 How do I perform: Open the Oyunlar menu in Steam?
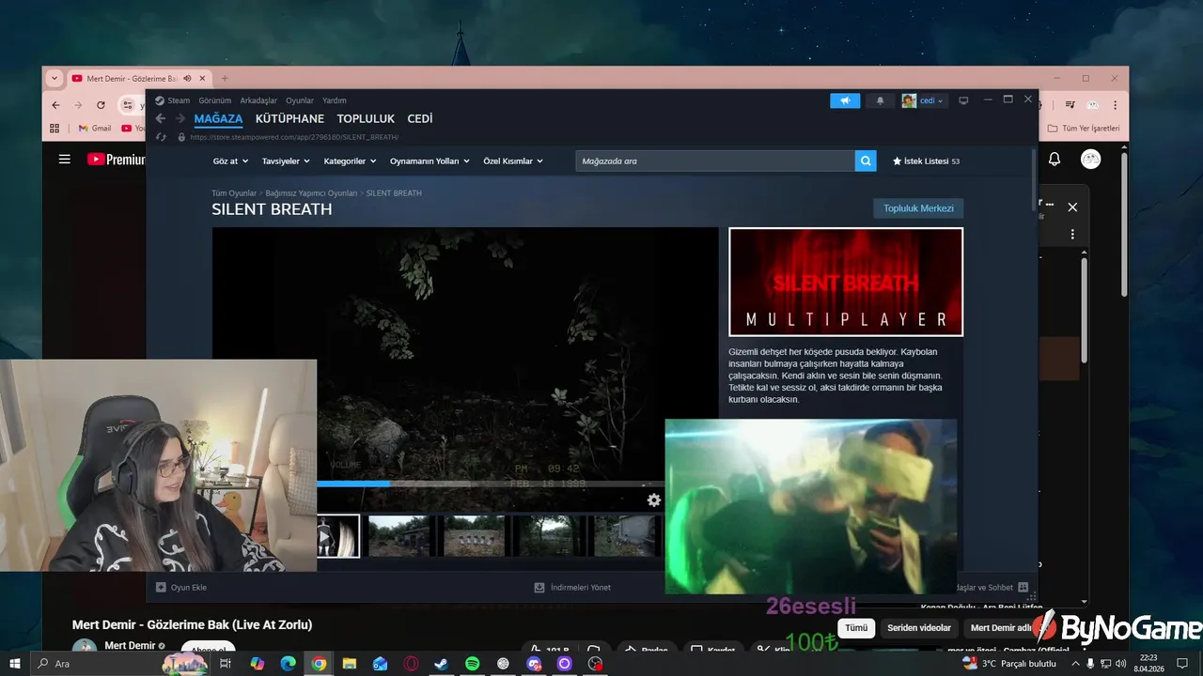(300, 100)
